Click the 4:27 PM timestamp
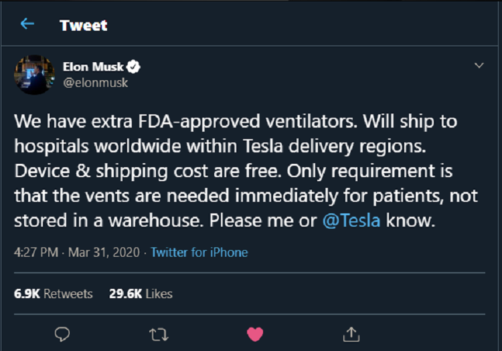 pyautogui.click(x=35, y=253)
